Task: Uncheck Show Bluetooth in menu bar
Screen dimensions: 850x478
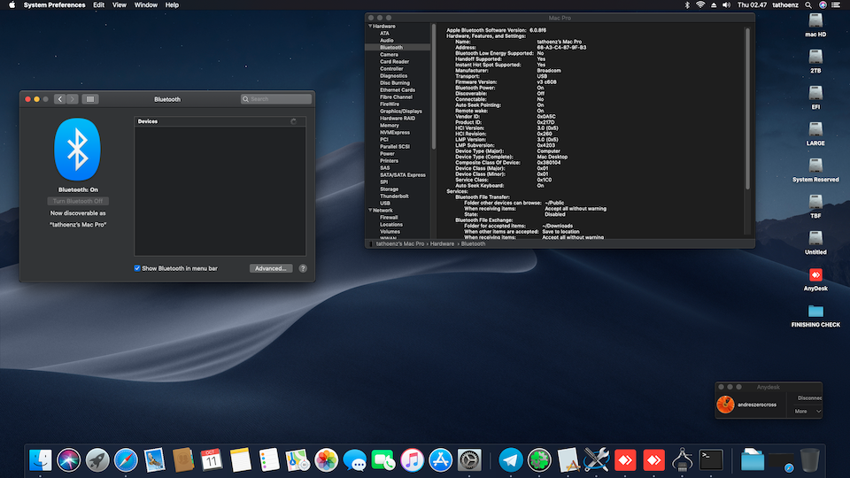Action: [137, 268]
